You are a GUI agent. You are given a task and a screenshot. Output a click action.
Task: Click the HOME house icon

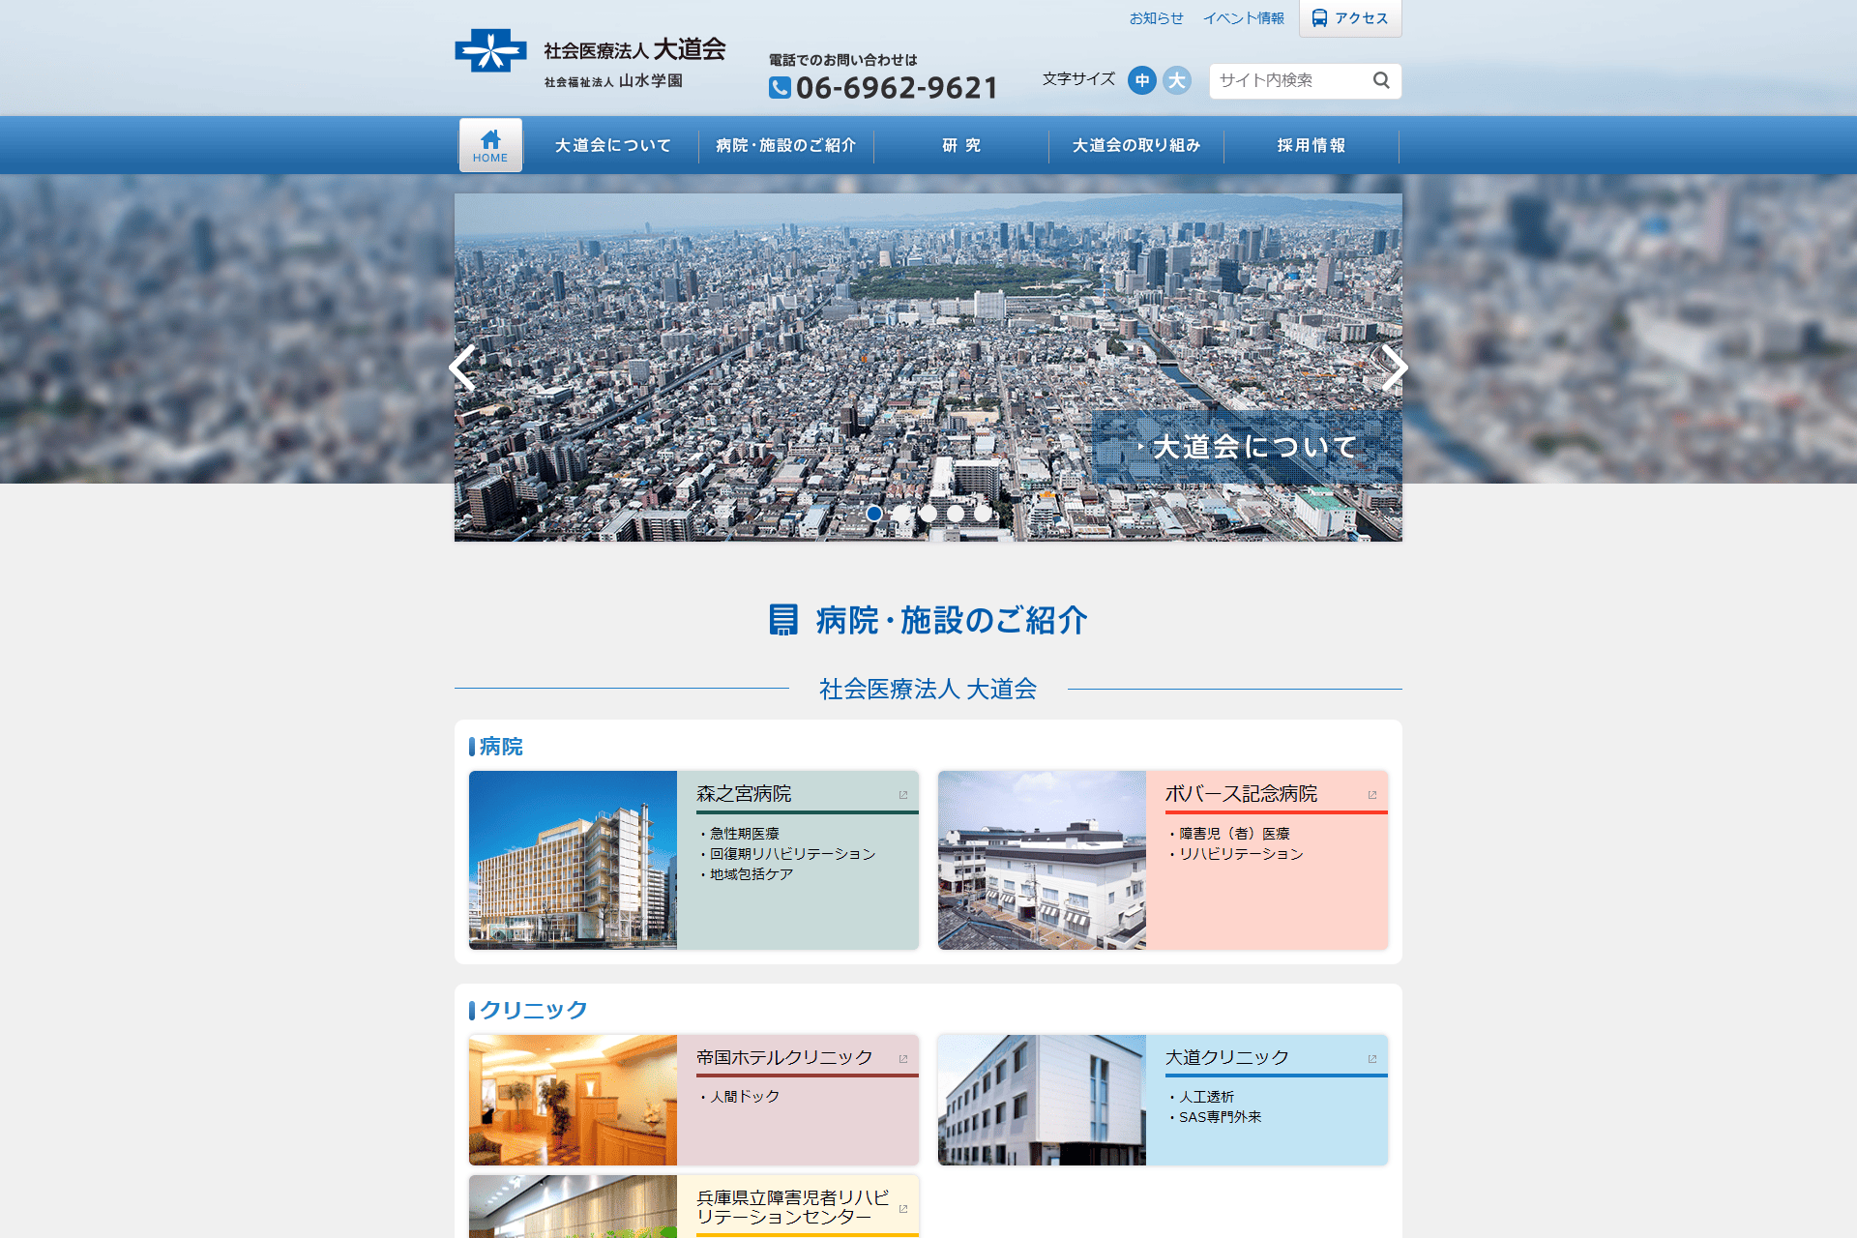490,139
